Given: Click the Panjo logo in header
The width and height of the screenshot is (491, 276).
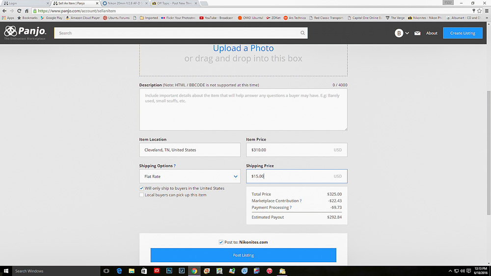Looking at the screenshot, I should (25, 33).
